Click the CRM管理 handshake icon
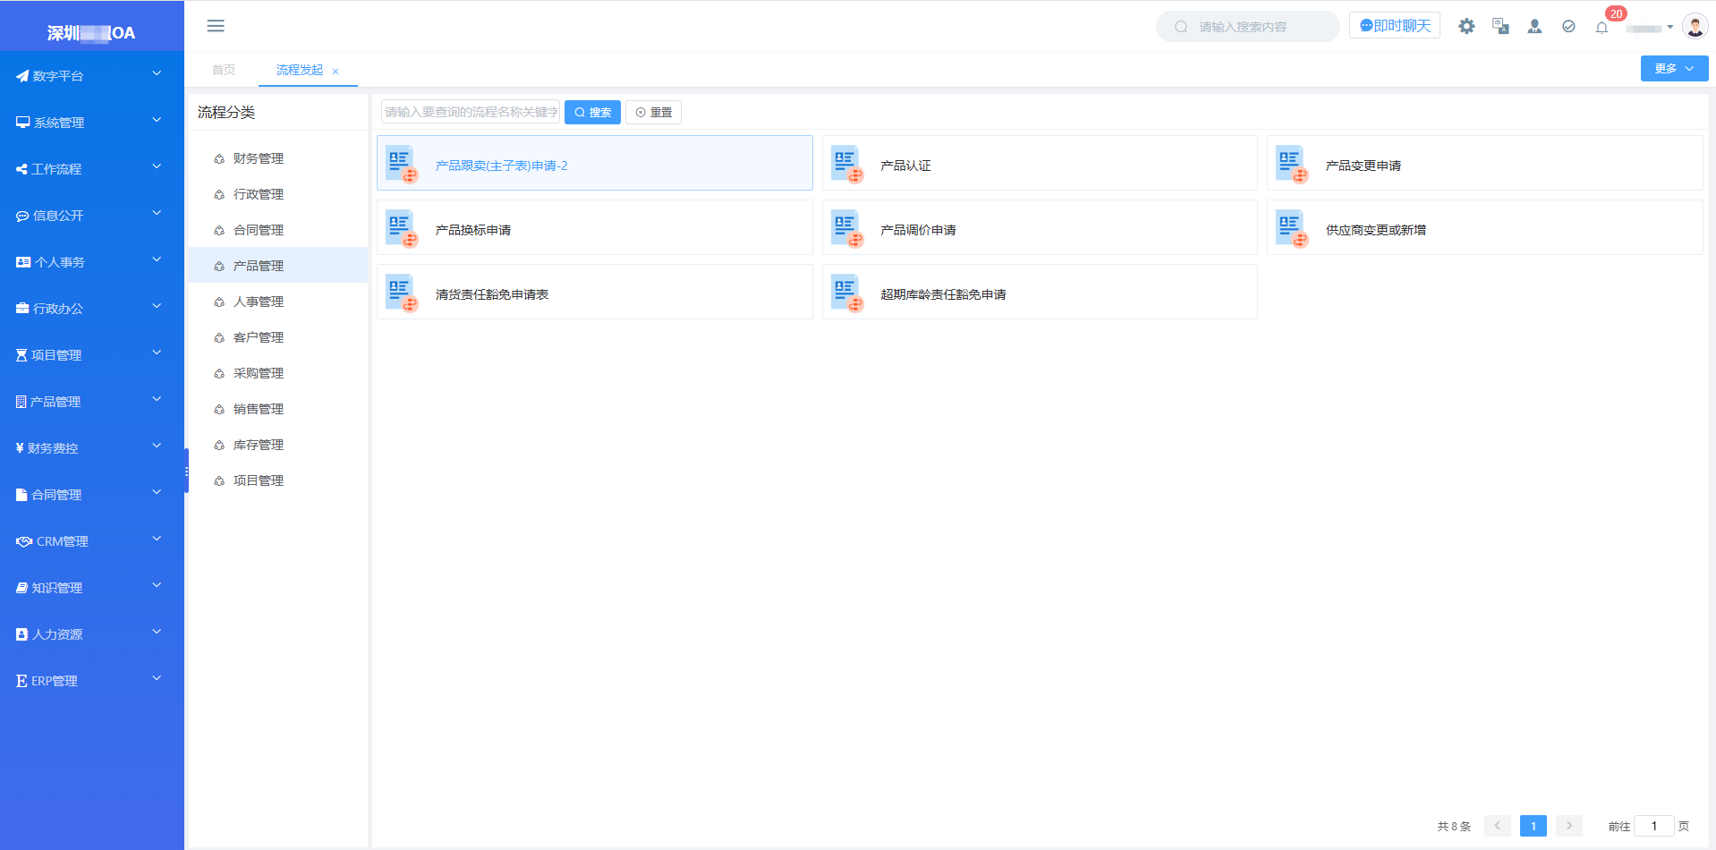 [x=24, y=541]
